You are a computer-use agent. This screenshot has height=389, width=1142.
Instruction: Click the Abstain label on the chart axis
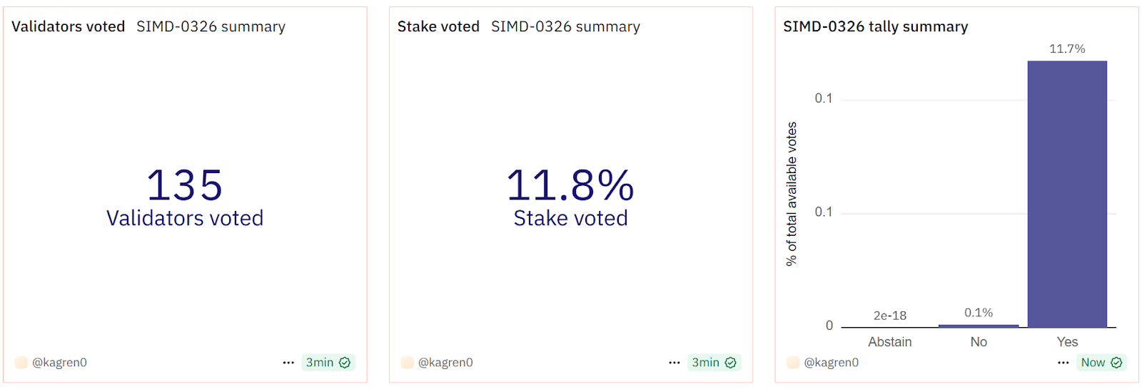pyautogui.click(x=890, y=342)
